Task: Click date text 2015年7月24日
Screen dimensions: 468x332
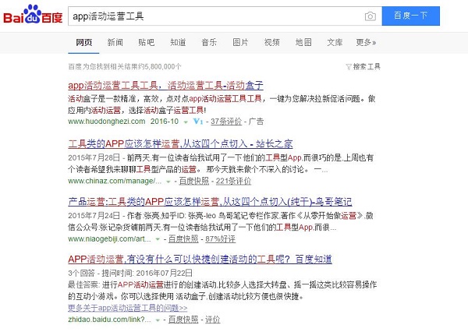Action: point(94,215)
